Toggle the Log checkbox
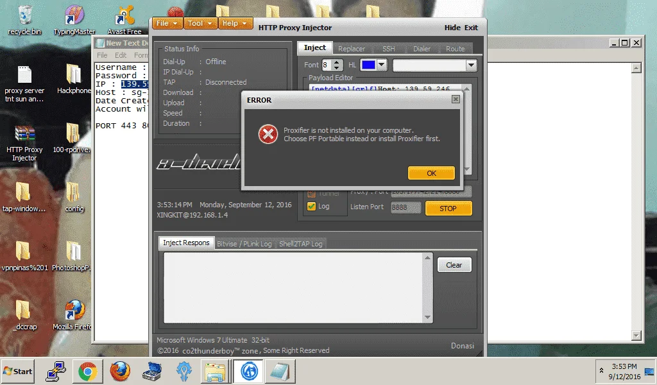Image resolution: width=657 pixels, height=385 pixels. pos(311,206)
